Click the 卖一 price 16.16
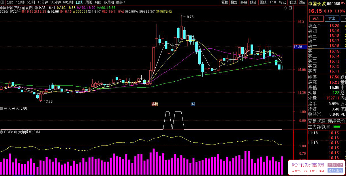 point(334,46)
